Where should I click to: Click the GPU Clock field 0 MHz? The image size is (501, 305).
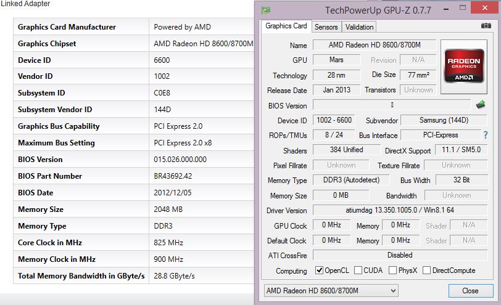tap(331, 225)
